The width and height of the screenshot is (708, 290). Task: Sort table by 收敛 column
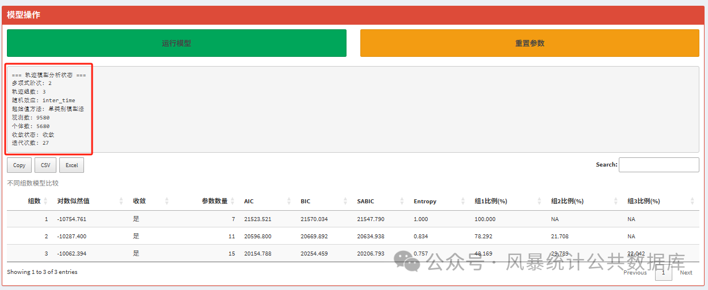click(x=150, y=201)
